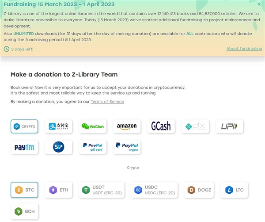Open the About fundraising link
265x222 pixels.
(244, 49)
